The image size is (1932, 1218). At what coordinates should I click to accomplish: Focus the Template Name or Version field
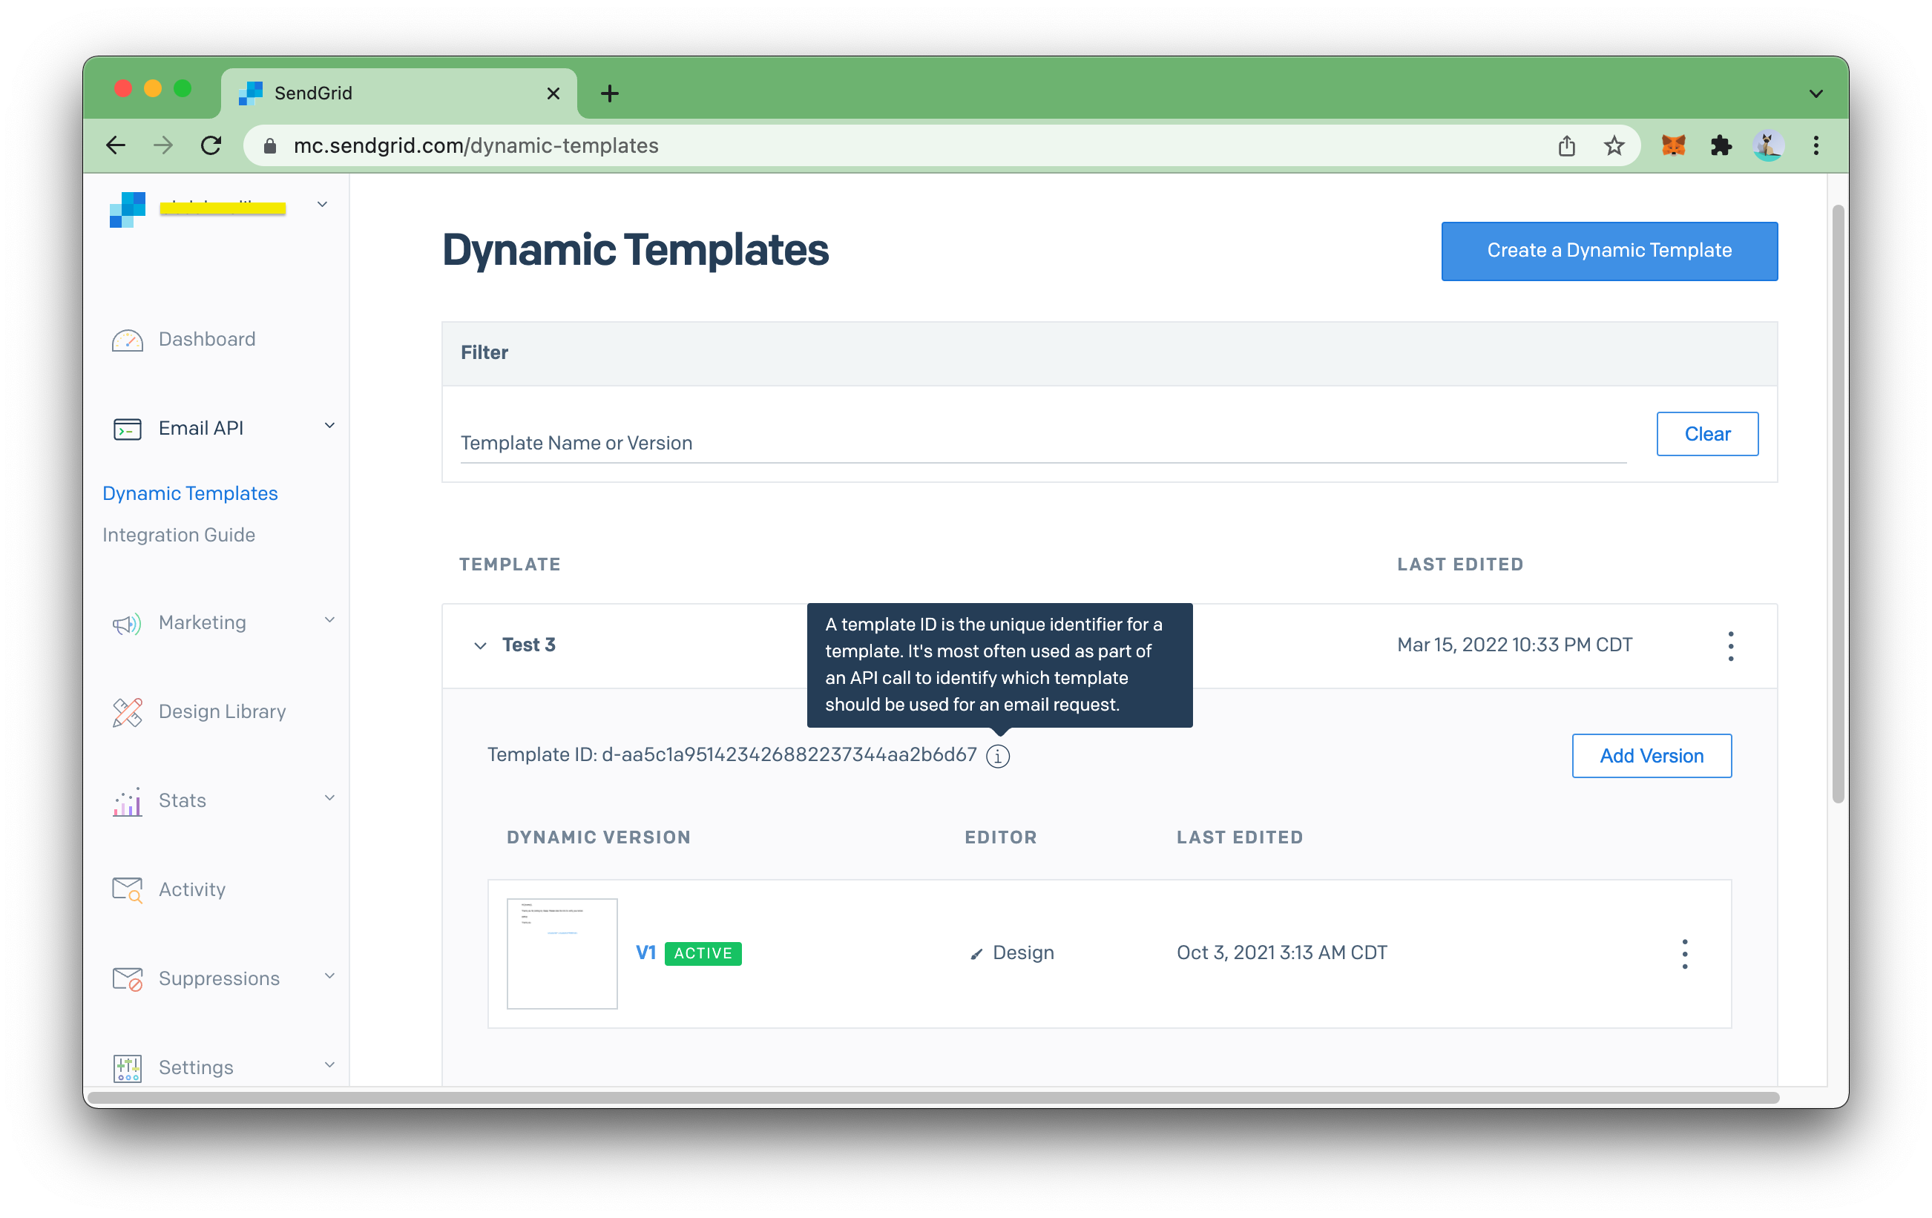click(x=1042, y=443)
